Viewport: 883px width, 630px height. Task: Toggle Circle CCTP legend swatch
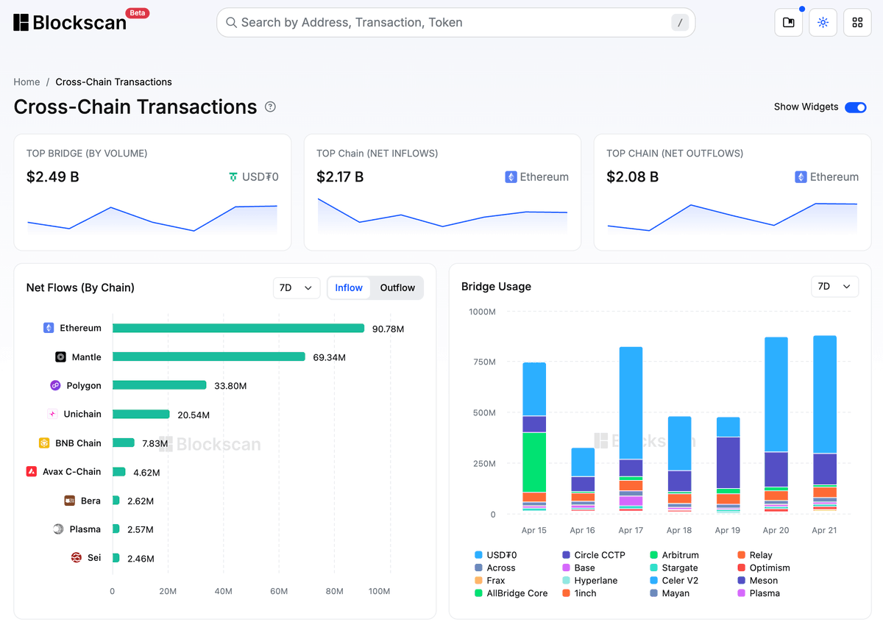[x=567, y=555]
